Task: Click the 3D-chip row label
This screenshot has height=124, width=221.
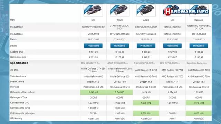Action: (x=14, y=70)
